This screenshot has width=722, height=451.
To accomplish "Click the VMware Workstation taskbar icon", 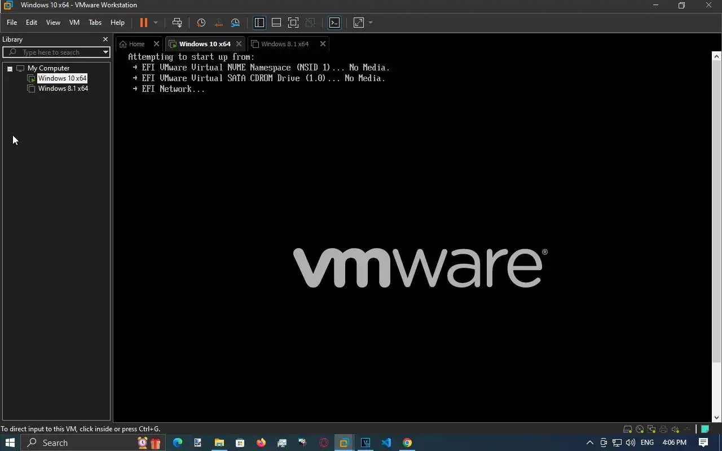I will coord(344,443).
